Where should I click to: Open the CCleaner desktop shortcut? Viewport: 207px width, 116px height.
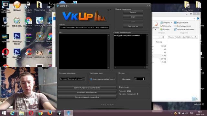tap(28, 53)
